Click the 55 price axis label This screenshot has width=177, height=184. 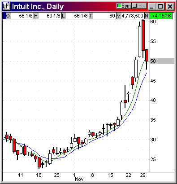pos(153,41)
